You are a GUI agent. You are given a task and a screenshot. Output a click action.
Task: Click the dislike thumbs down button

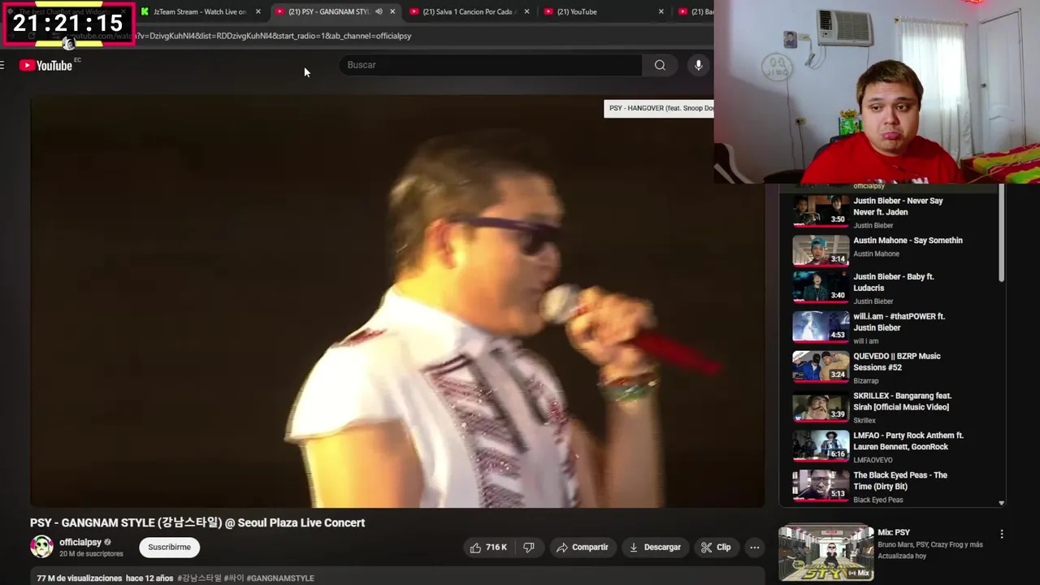(x=528, y=548)
